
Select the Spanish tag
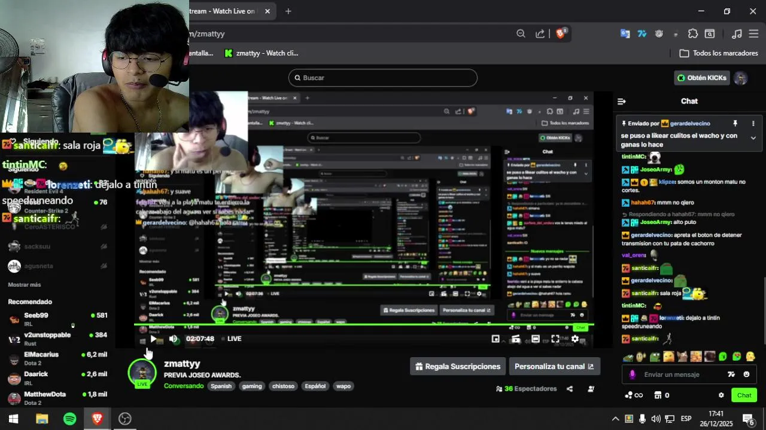(x=221, y=386)
